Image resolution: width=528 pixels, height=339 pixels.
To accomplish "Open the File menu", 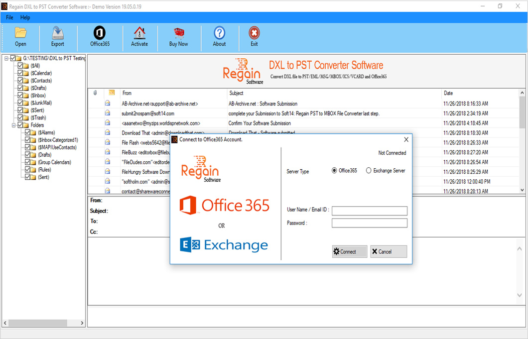I will pos(9,17).
